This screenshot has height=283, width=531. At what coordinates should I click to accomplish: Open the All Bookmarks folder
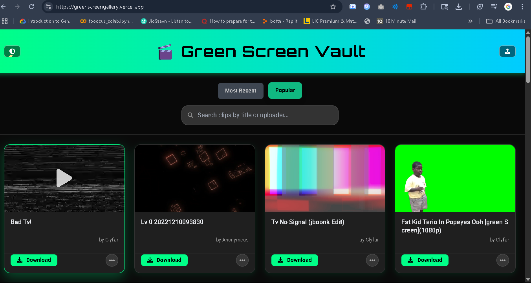[506, 21]
